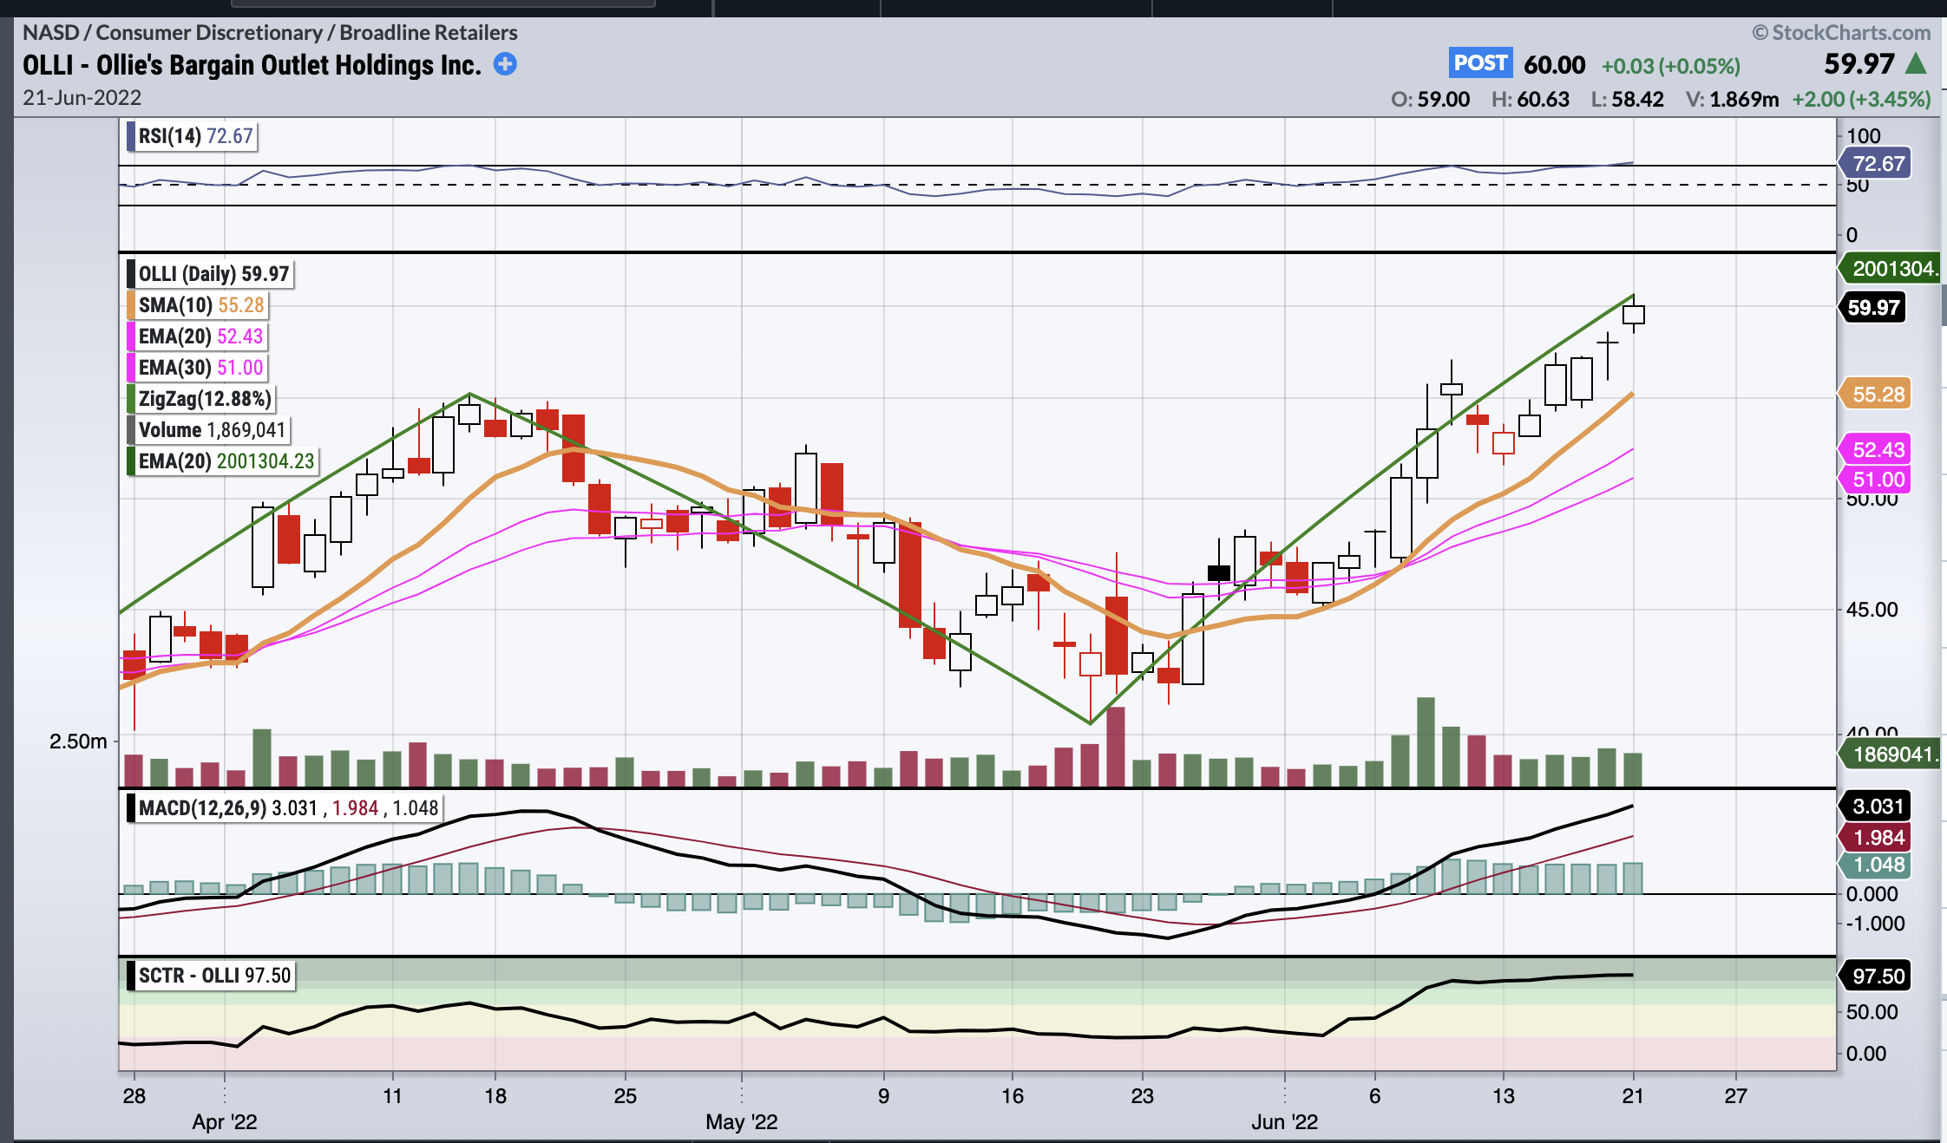The height and width of the screenshot is (1143, 1947).
Task: Click the 52.43 EMA axis tag
Action: coord(1876,450)
